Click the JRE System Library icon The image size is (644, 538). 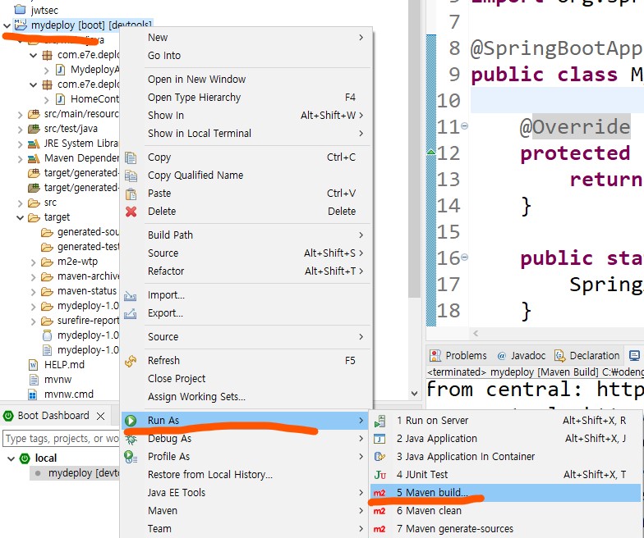click(34, 144)
